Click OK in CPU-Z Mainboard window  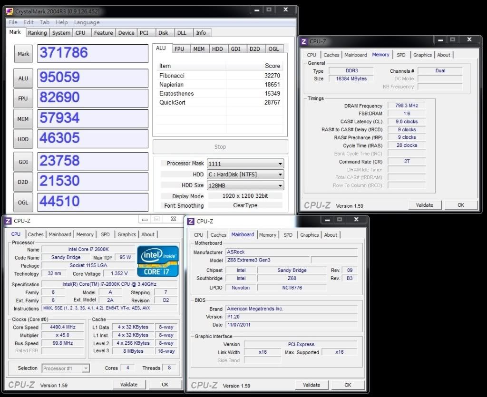pos(348,385)
